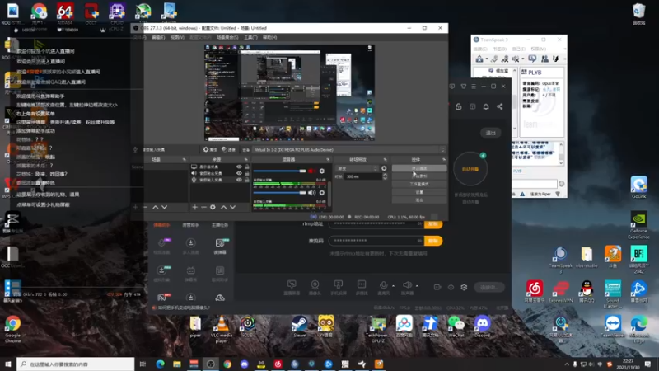
Task: Open Tools menu in OBS menu bar
Action: pyautogui.click(x=250, y=37)
